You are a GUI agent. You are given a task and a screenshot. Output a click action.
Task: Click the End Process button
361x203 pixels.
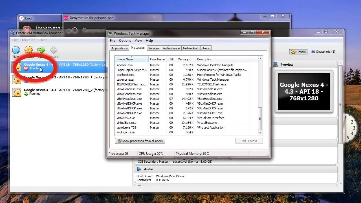click(x=249, y=141)
